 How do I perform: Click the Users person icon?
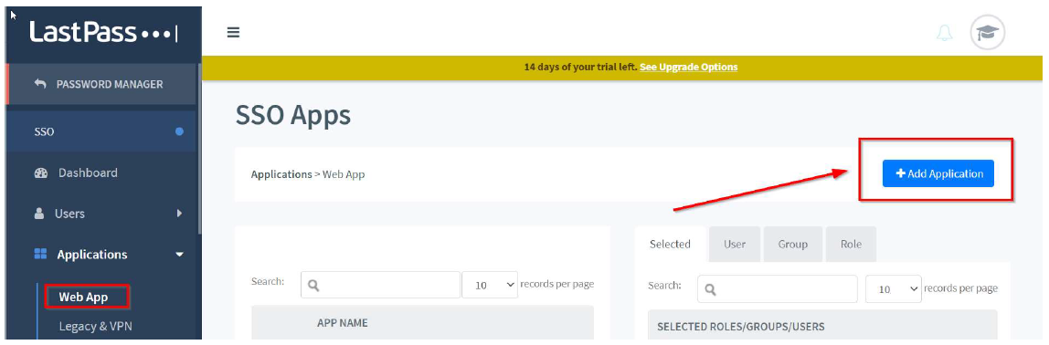[x=39, y=214]
